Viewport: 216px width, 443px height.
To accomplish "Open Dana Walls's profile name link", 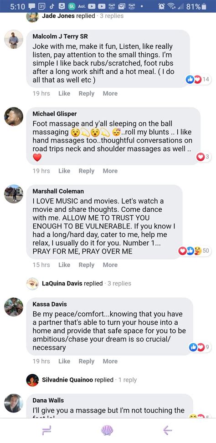I will (x=48, y=400).
